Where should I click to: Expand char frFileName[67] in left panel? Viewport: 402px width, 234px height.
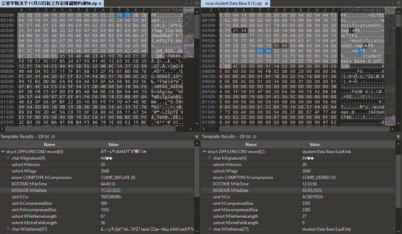8,229
